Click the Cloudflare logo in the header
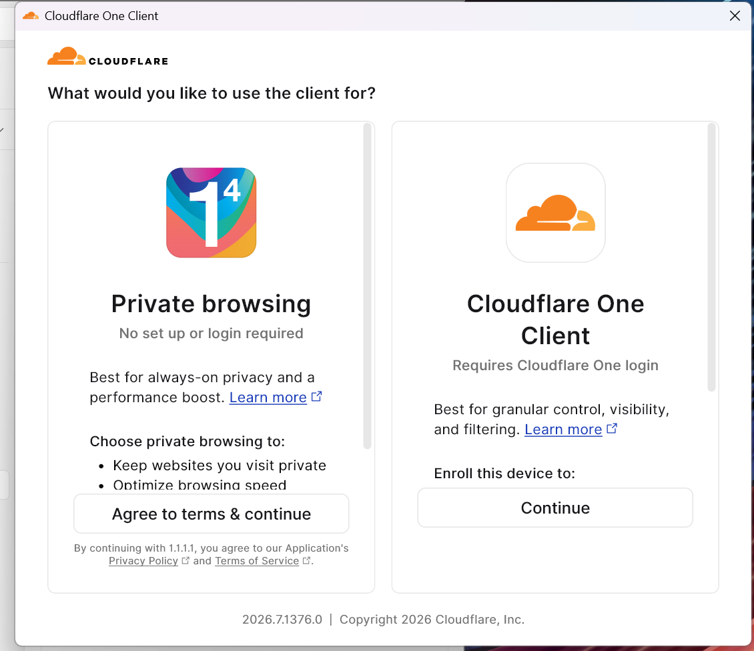This screenshot has width=754, height=651. pos(107,57)
